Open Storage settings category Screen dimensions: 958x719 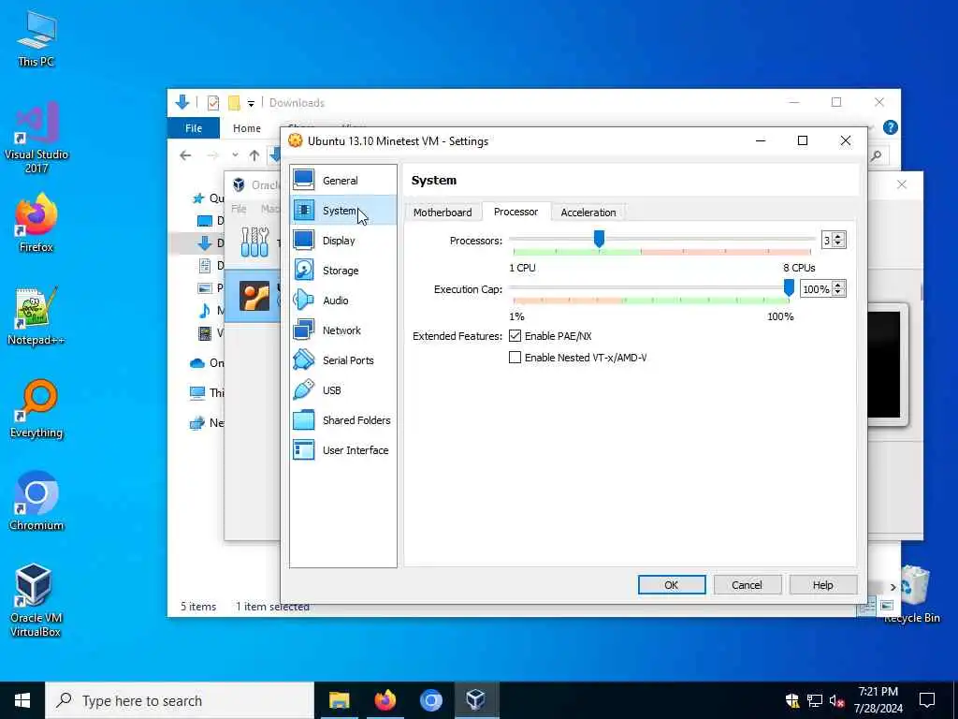tap(342, 271)
